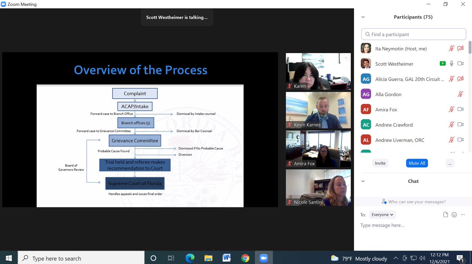The height and width of the screenshot is (264, 472).
Task: Open chat more options ellipsis
Action: (463, 215)
